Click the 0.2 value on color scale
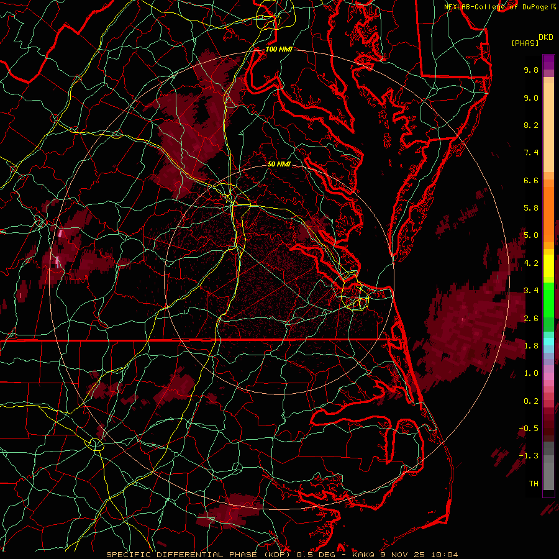Image resolution: width=559 pixels, height=559 pixels. [531, 401]
